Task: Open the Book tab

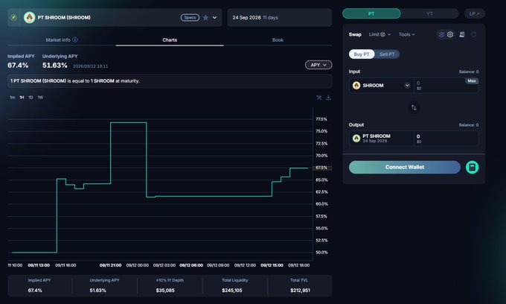Action: pyautogui.click(x=278, y=40)
